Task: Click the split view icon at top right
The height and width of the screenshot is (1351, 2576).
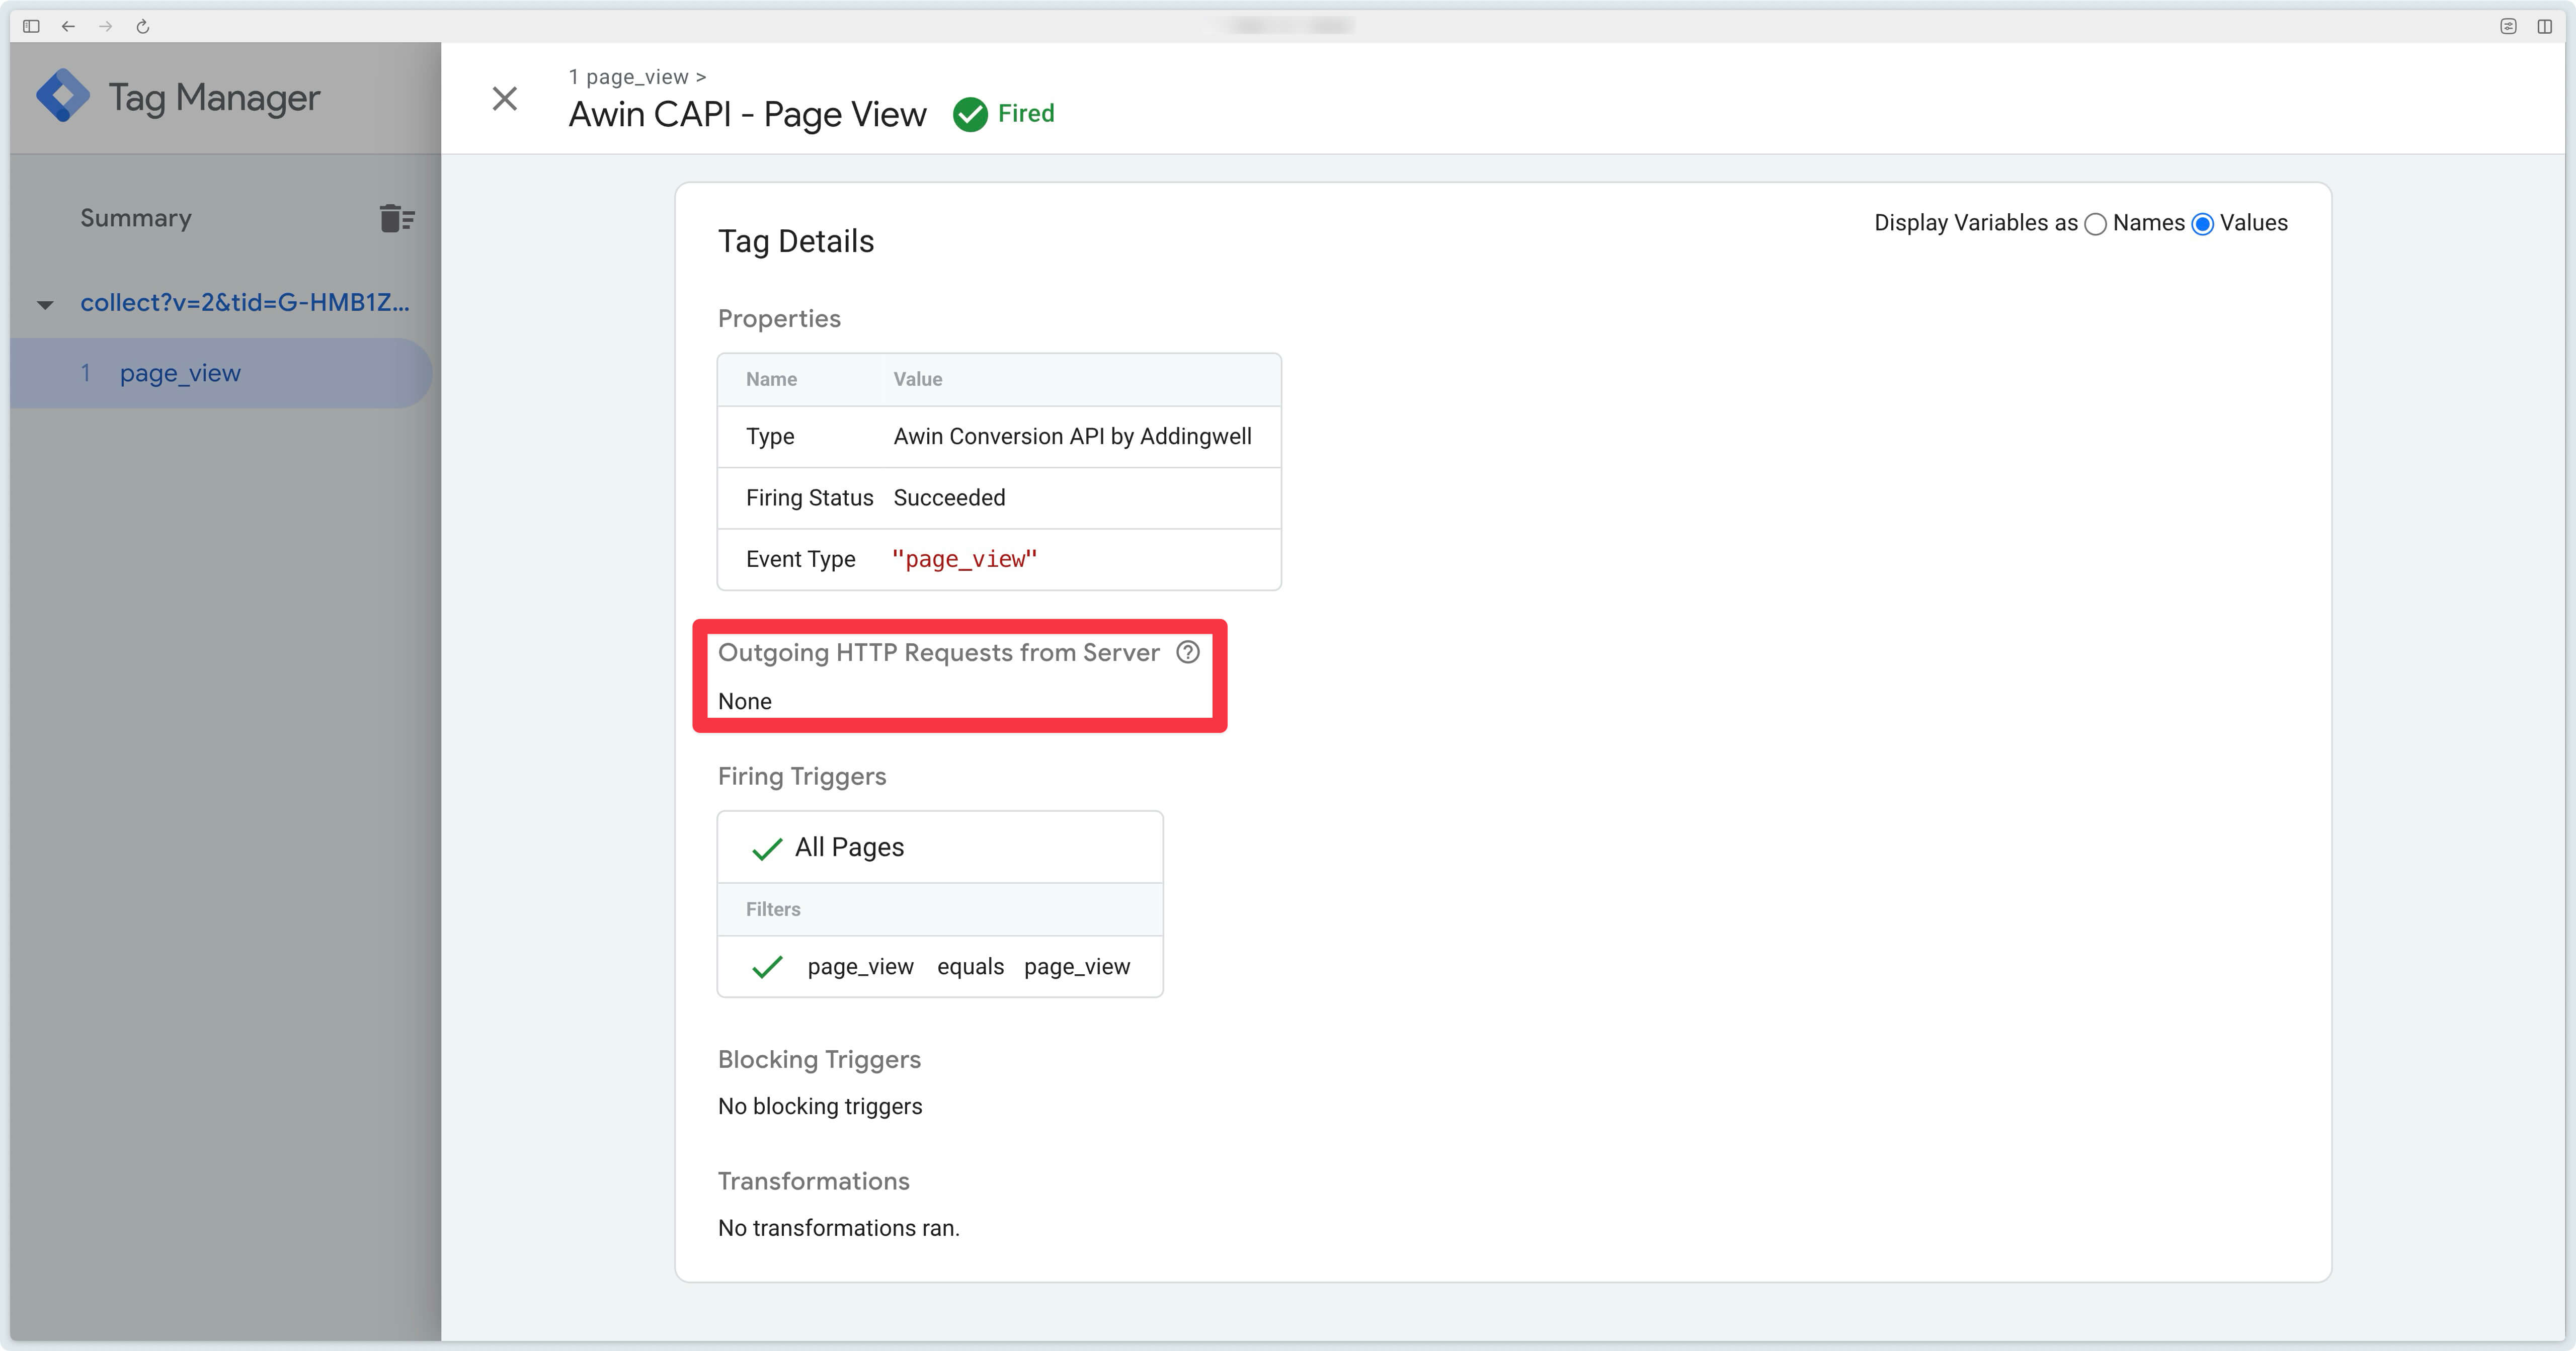Action: (x=2545, y=26)
